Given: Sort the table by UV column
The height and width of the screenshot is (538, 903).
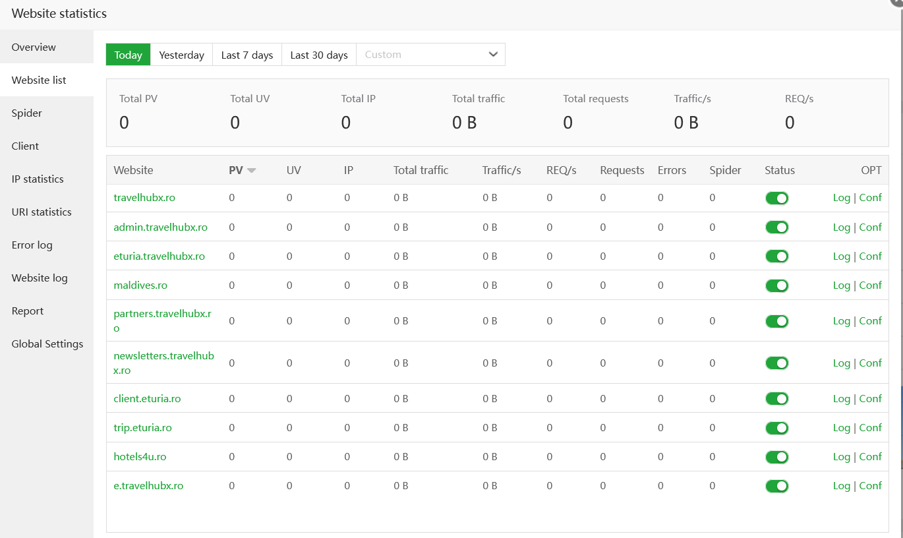Looking at the screenshot, I should click(x=293, y=170).
